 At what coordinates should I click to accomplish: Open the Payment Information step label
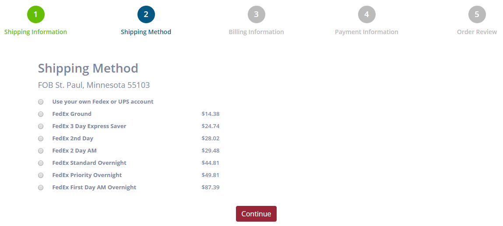pyautogui.click(x=366, y=32)
